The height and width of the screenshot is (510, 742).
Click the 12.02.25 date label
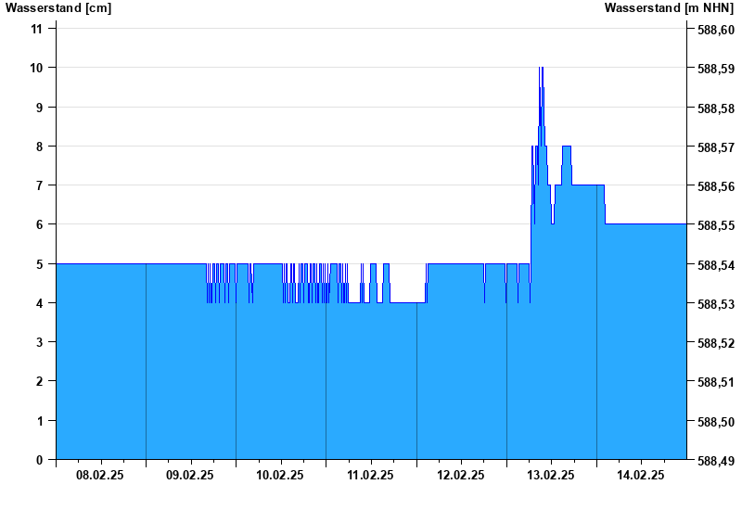461,475
